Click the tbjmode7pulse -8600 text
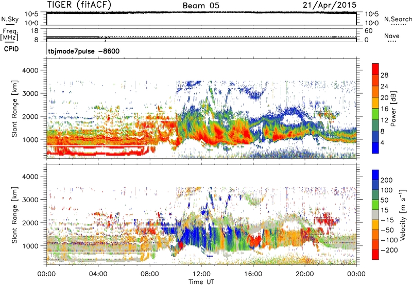The image size is (412, 285). pyautogui.click(x=84, y=51)
